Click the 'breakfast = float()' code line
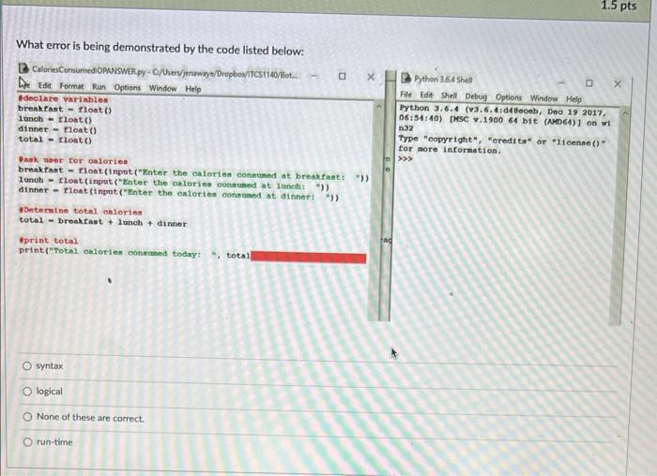 coord(65,110)
